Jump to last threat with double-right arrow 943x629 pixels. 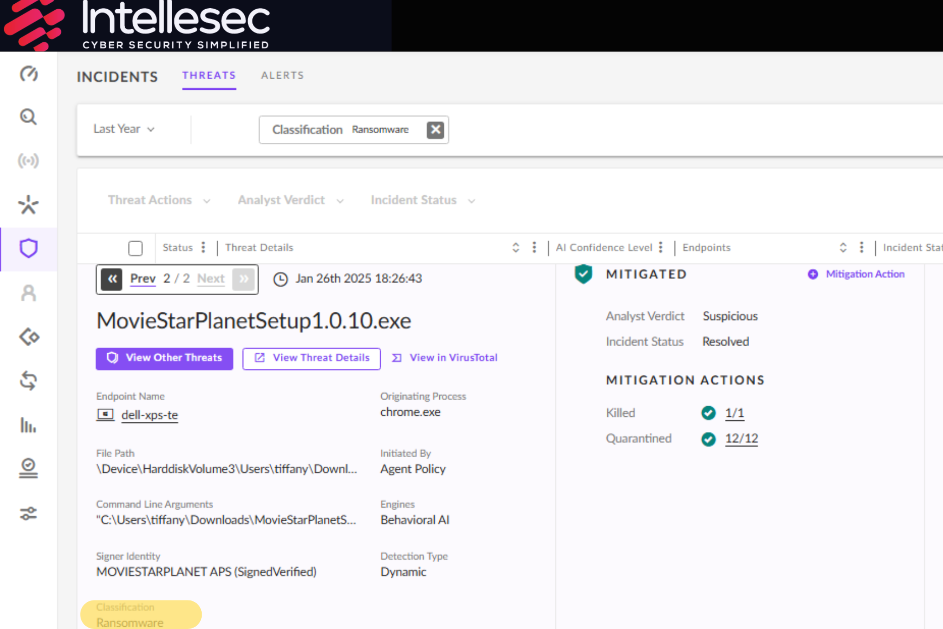(244, 279)
